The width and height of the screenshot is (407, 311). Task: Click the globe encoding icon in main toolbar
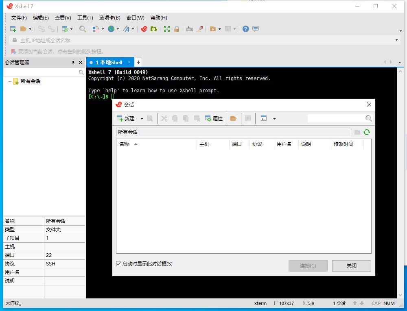111,29
